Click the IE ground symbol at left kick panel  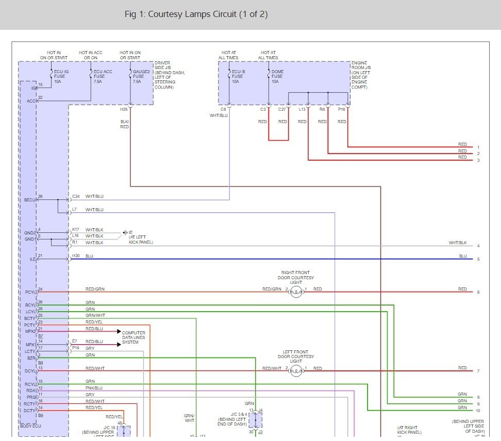click(125, 232)
